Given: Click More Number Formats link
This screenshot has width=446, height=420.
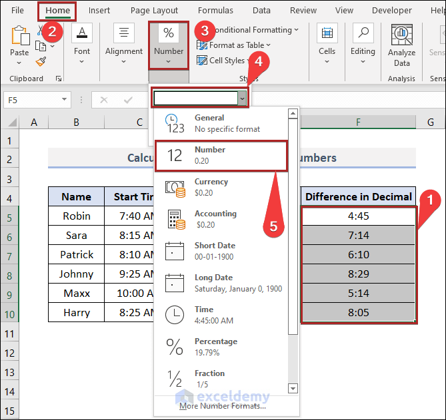Looking at the screenshot, I should coord(222,406).
